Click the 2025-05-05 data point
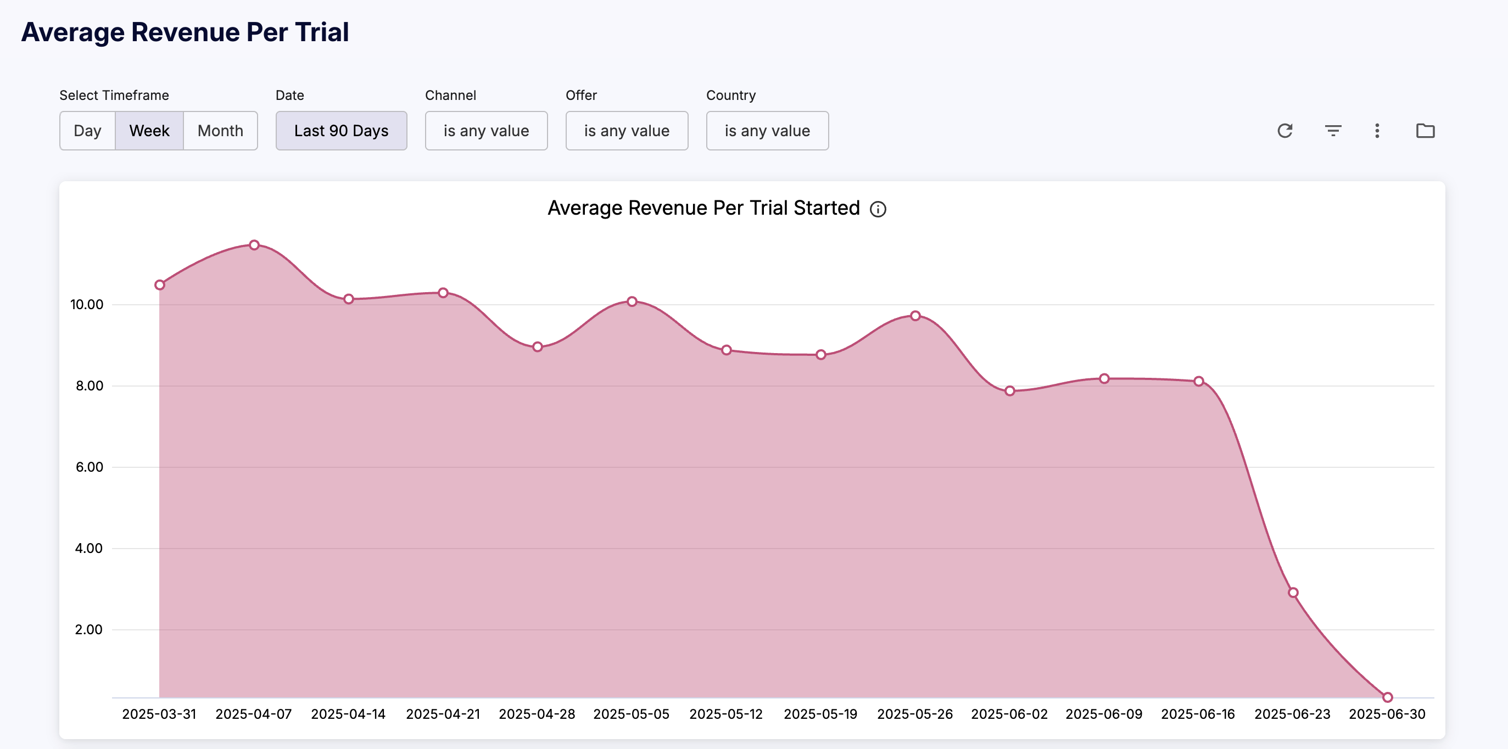This screenshot has height=749, width=1508. tap(632, 301)
